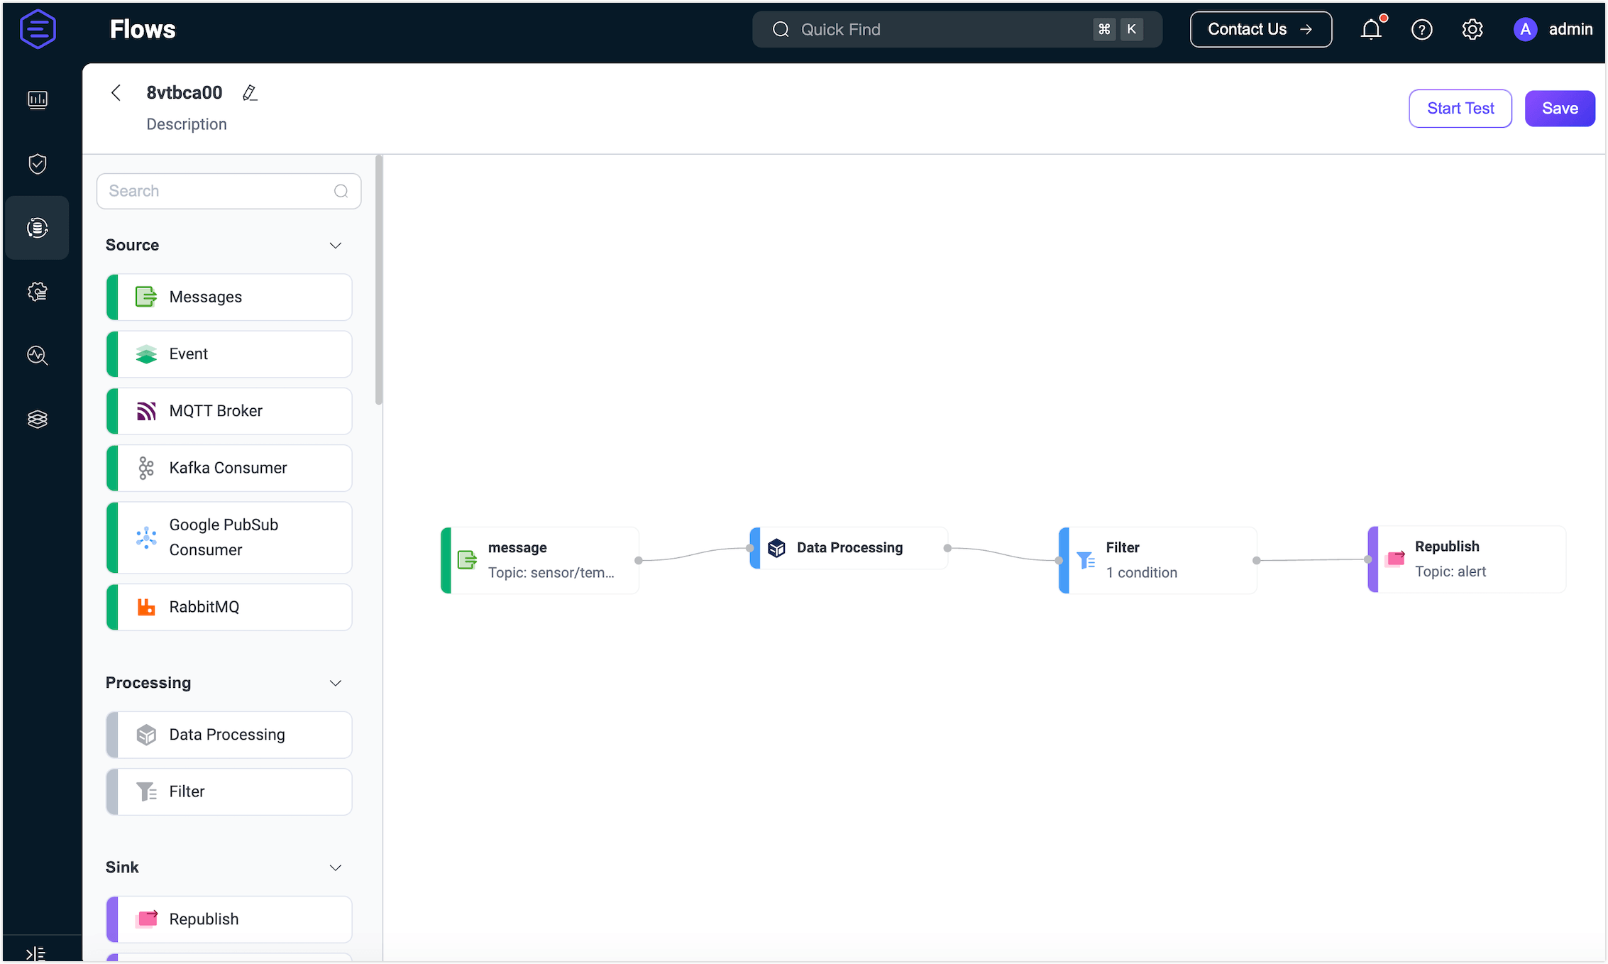Viewport: 1608px width, 964px height.
Task: Click the Save button
Action: pos(1559,109)
